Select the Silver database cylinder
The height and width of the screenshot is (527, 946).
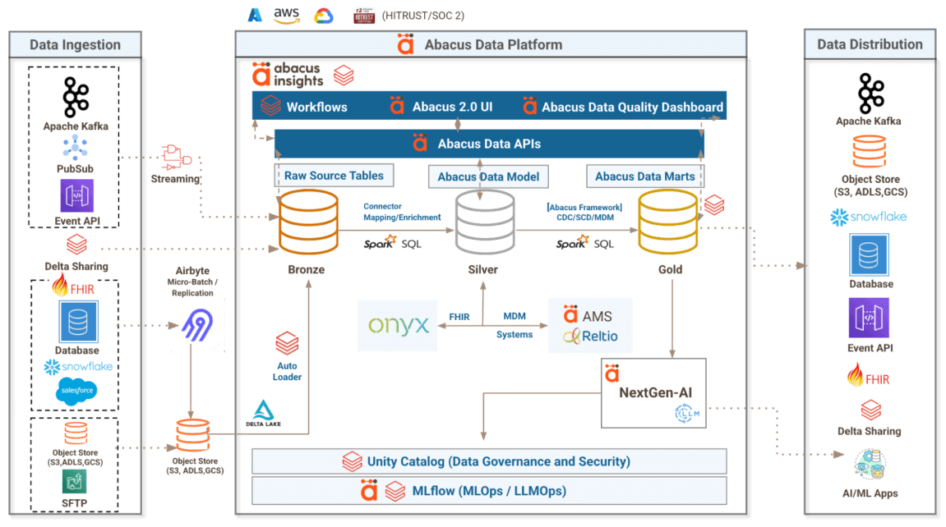pos(485,222)
